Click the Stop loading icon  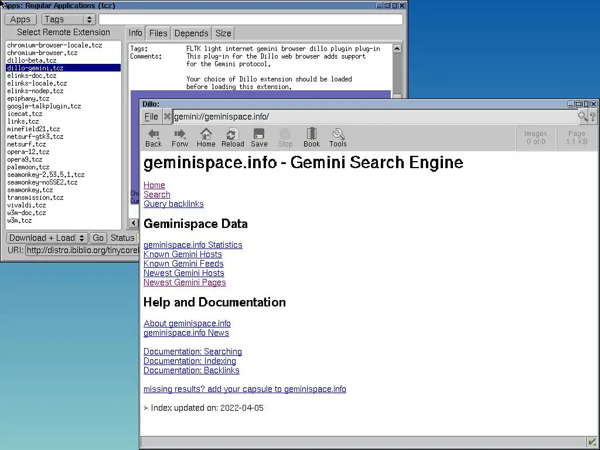[x=285, y=138]
